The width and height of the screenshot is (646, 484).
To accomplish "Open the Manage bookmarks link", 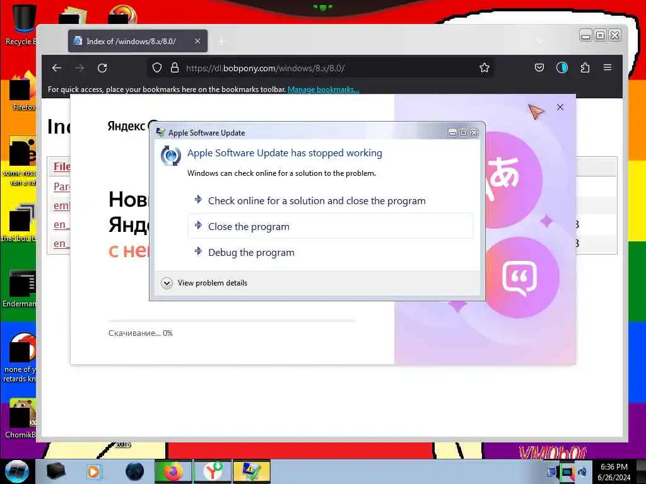I will point(324,89).
